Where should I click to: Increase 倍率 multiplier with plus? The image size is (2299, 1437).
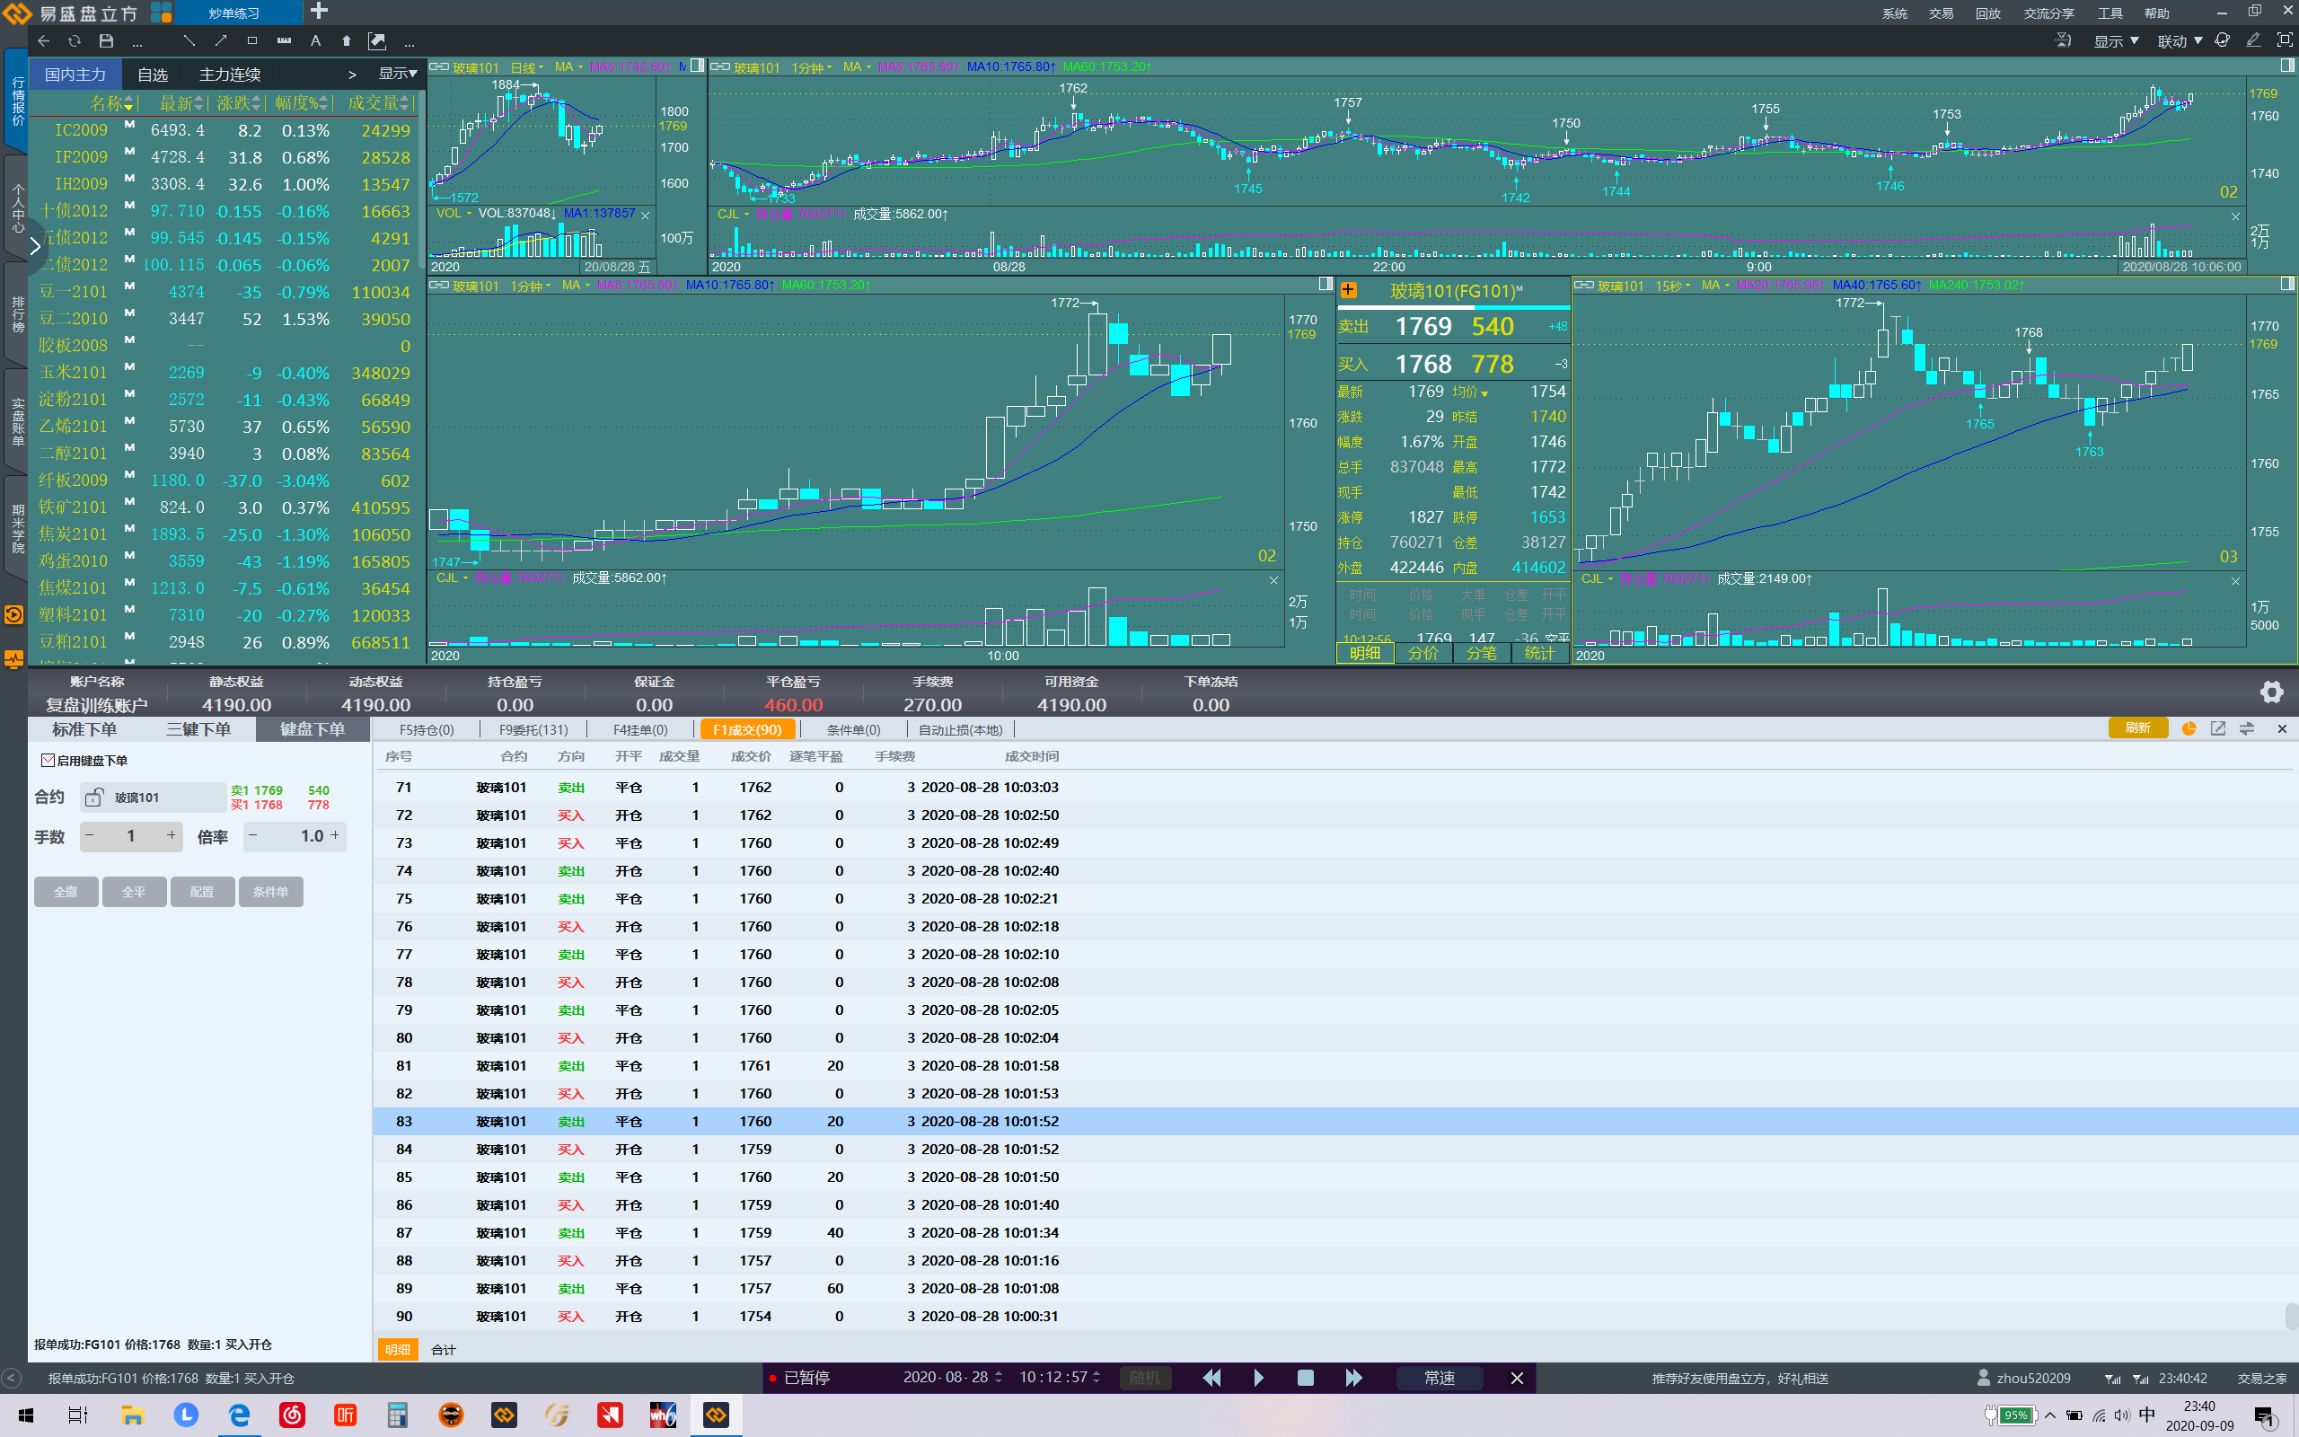click(334, 835)
